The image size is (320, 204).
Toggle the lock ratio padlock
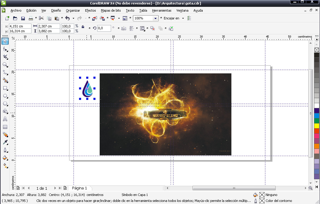click(83, 27)
